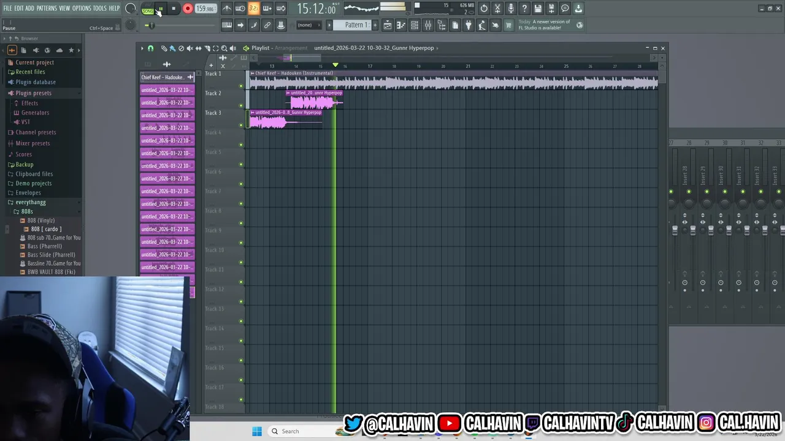
Task: Toggle Insert 30 mixer track green LED
Action: [x=725, y=192]
